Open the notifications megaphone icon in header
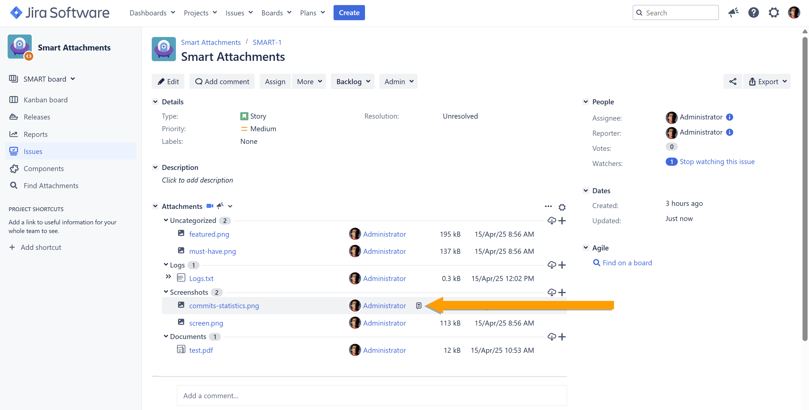The width and height of the screenshot is (809, 410). click(733, 13)
